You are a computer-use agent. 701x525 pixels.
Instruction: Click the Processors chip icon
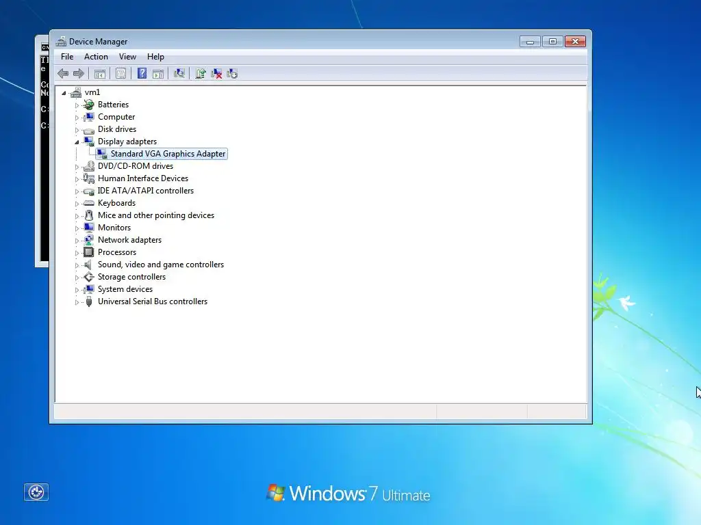(89, 252)
